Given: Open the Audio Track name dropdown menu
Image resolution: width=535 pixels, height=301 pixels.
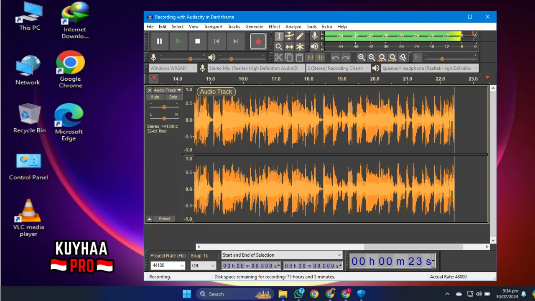Looking at the screenshot, I should point(168,90).
